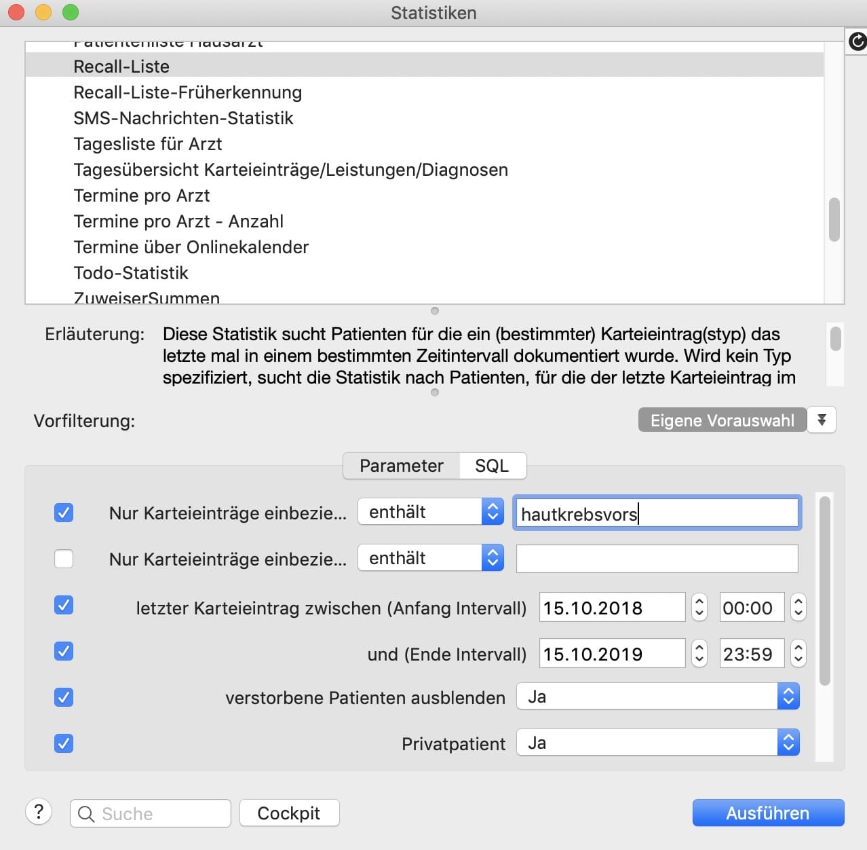Enable the second Karteieinträge filter checkbox
Viewport: 867px width, 850px height.
[64, 559]
